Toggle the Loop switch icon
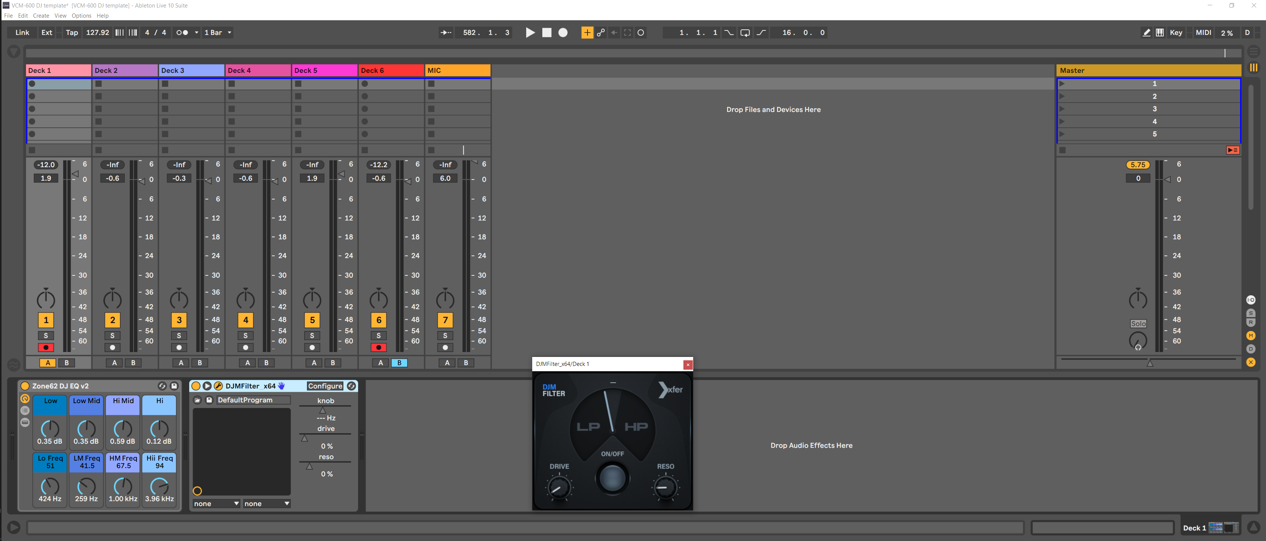The width and height of the screenshot is (1266, 541). tap(745, 32)
